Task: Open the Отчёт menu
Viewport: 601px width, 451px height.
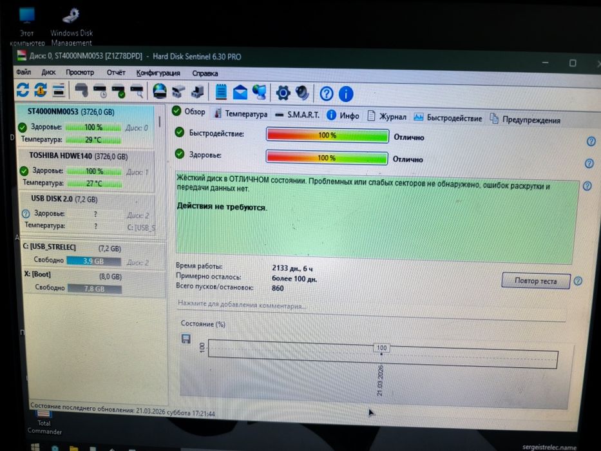Action: [x=116, y=72]
